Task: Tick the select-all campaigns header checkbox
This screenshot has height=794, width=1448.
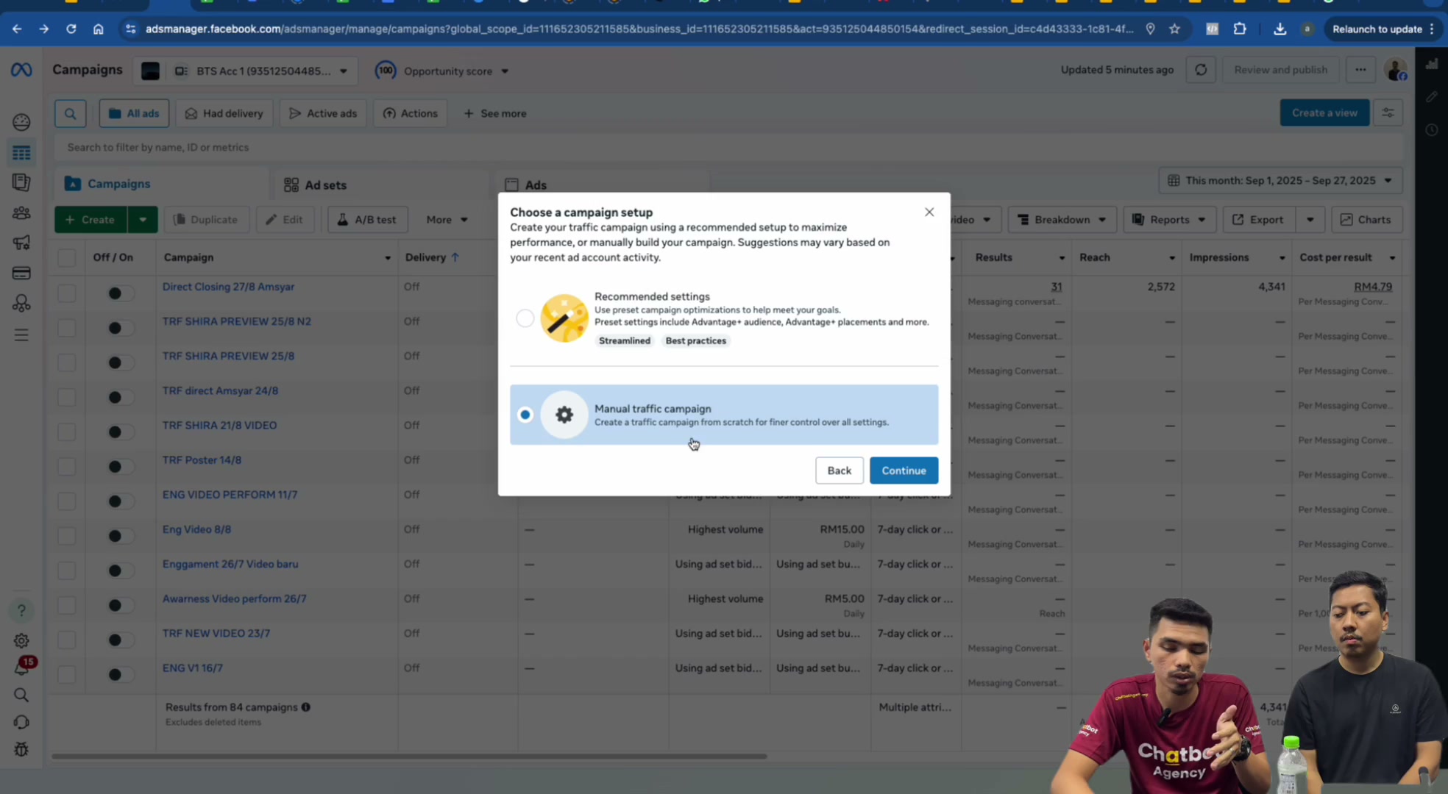Action: click(67, 257)
